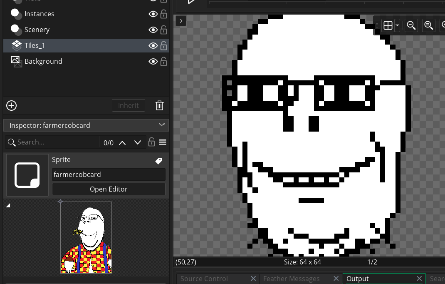Select the Tiles_1 layer
Screen dimensions: 445x284
pyautogui.click(x=35, y=46)
